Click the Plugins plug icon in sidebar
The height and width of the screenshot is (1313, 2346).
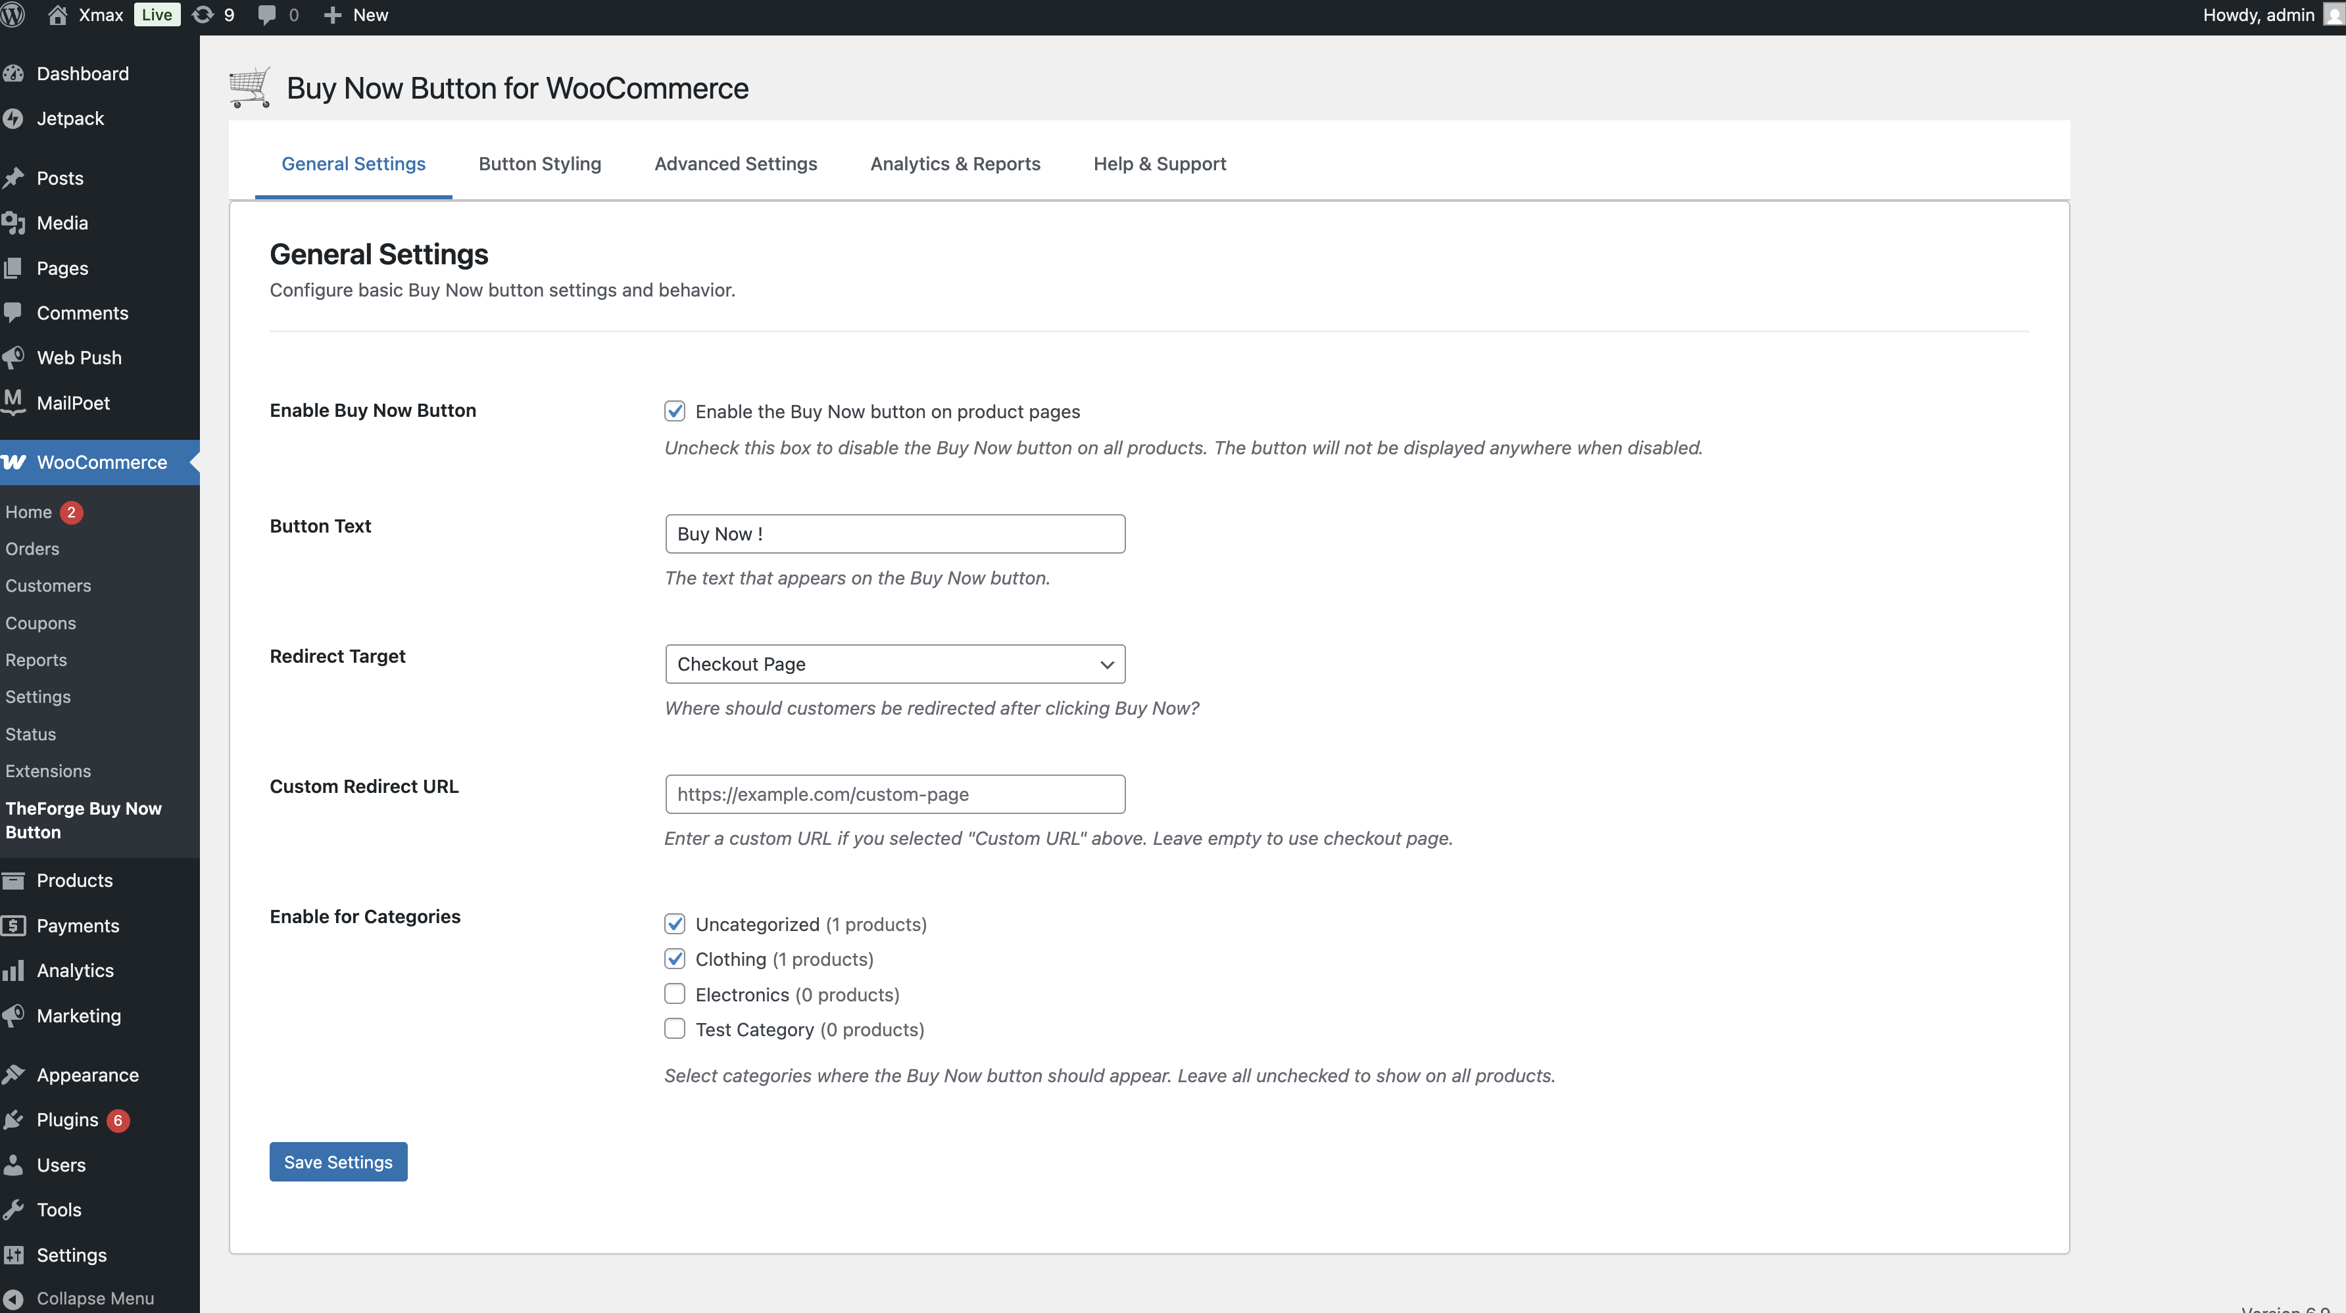12,1120
